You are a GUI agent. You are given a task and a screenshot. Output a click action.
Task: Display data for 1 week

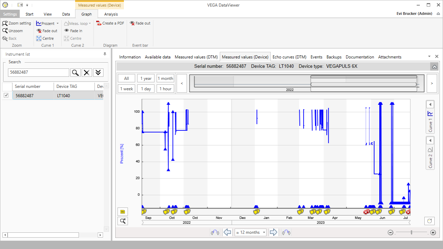tap(126, 89)
